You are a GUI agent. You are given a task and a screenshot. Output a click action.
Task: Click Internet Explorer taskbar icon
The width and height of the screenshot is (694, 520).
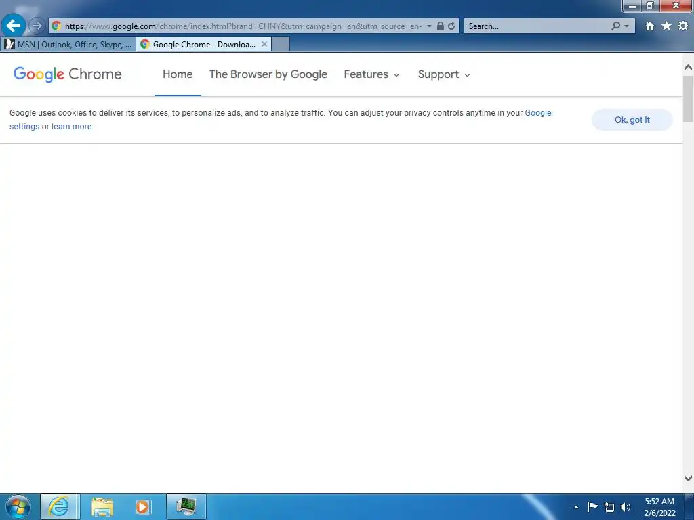click(59, 506)
